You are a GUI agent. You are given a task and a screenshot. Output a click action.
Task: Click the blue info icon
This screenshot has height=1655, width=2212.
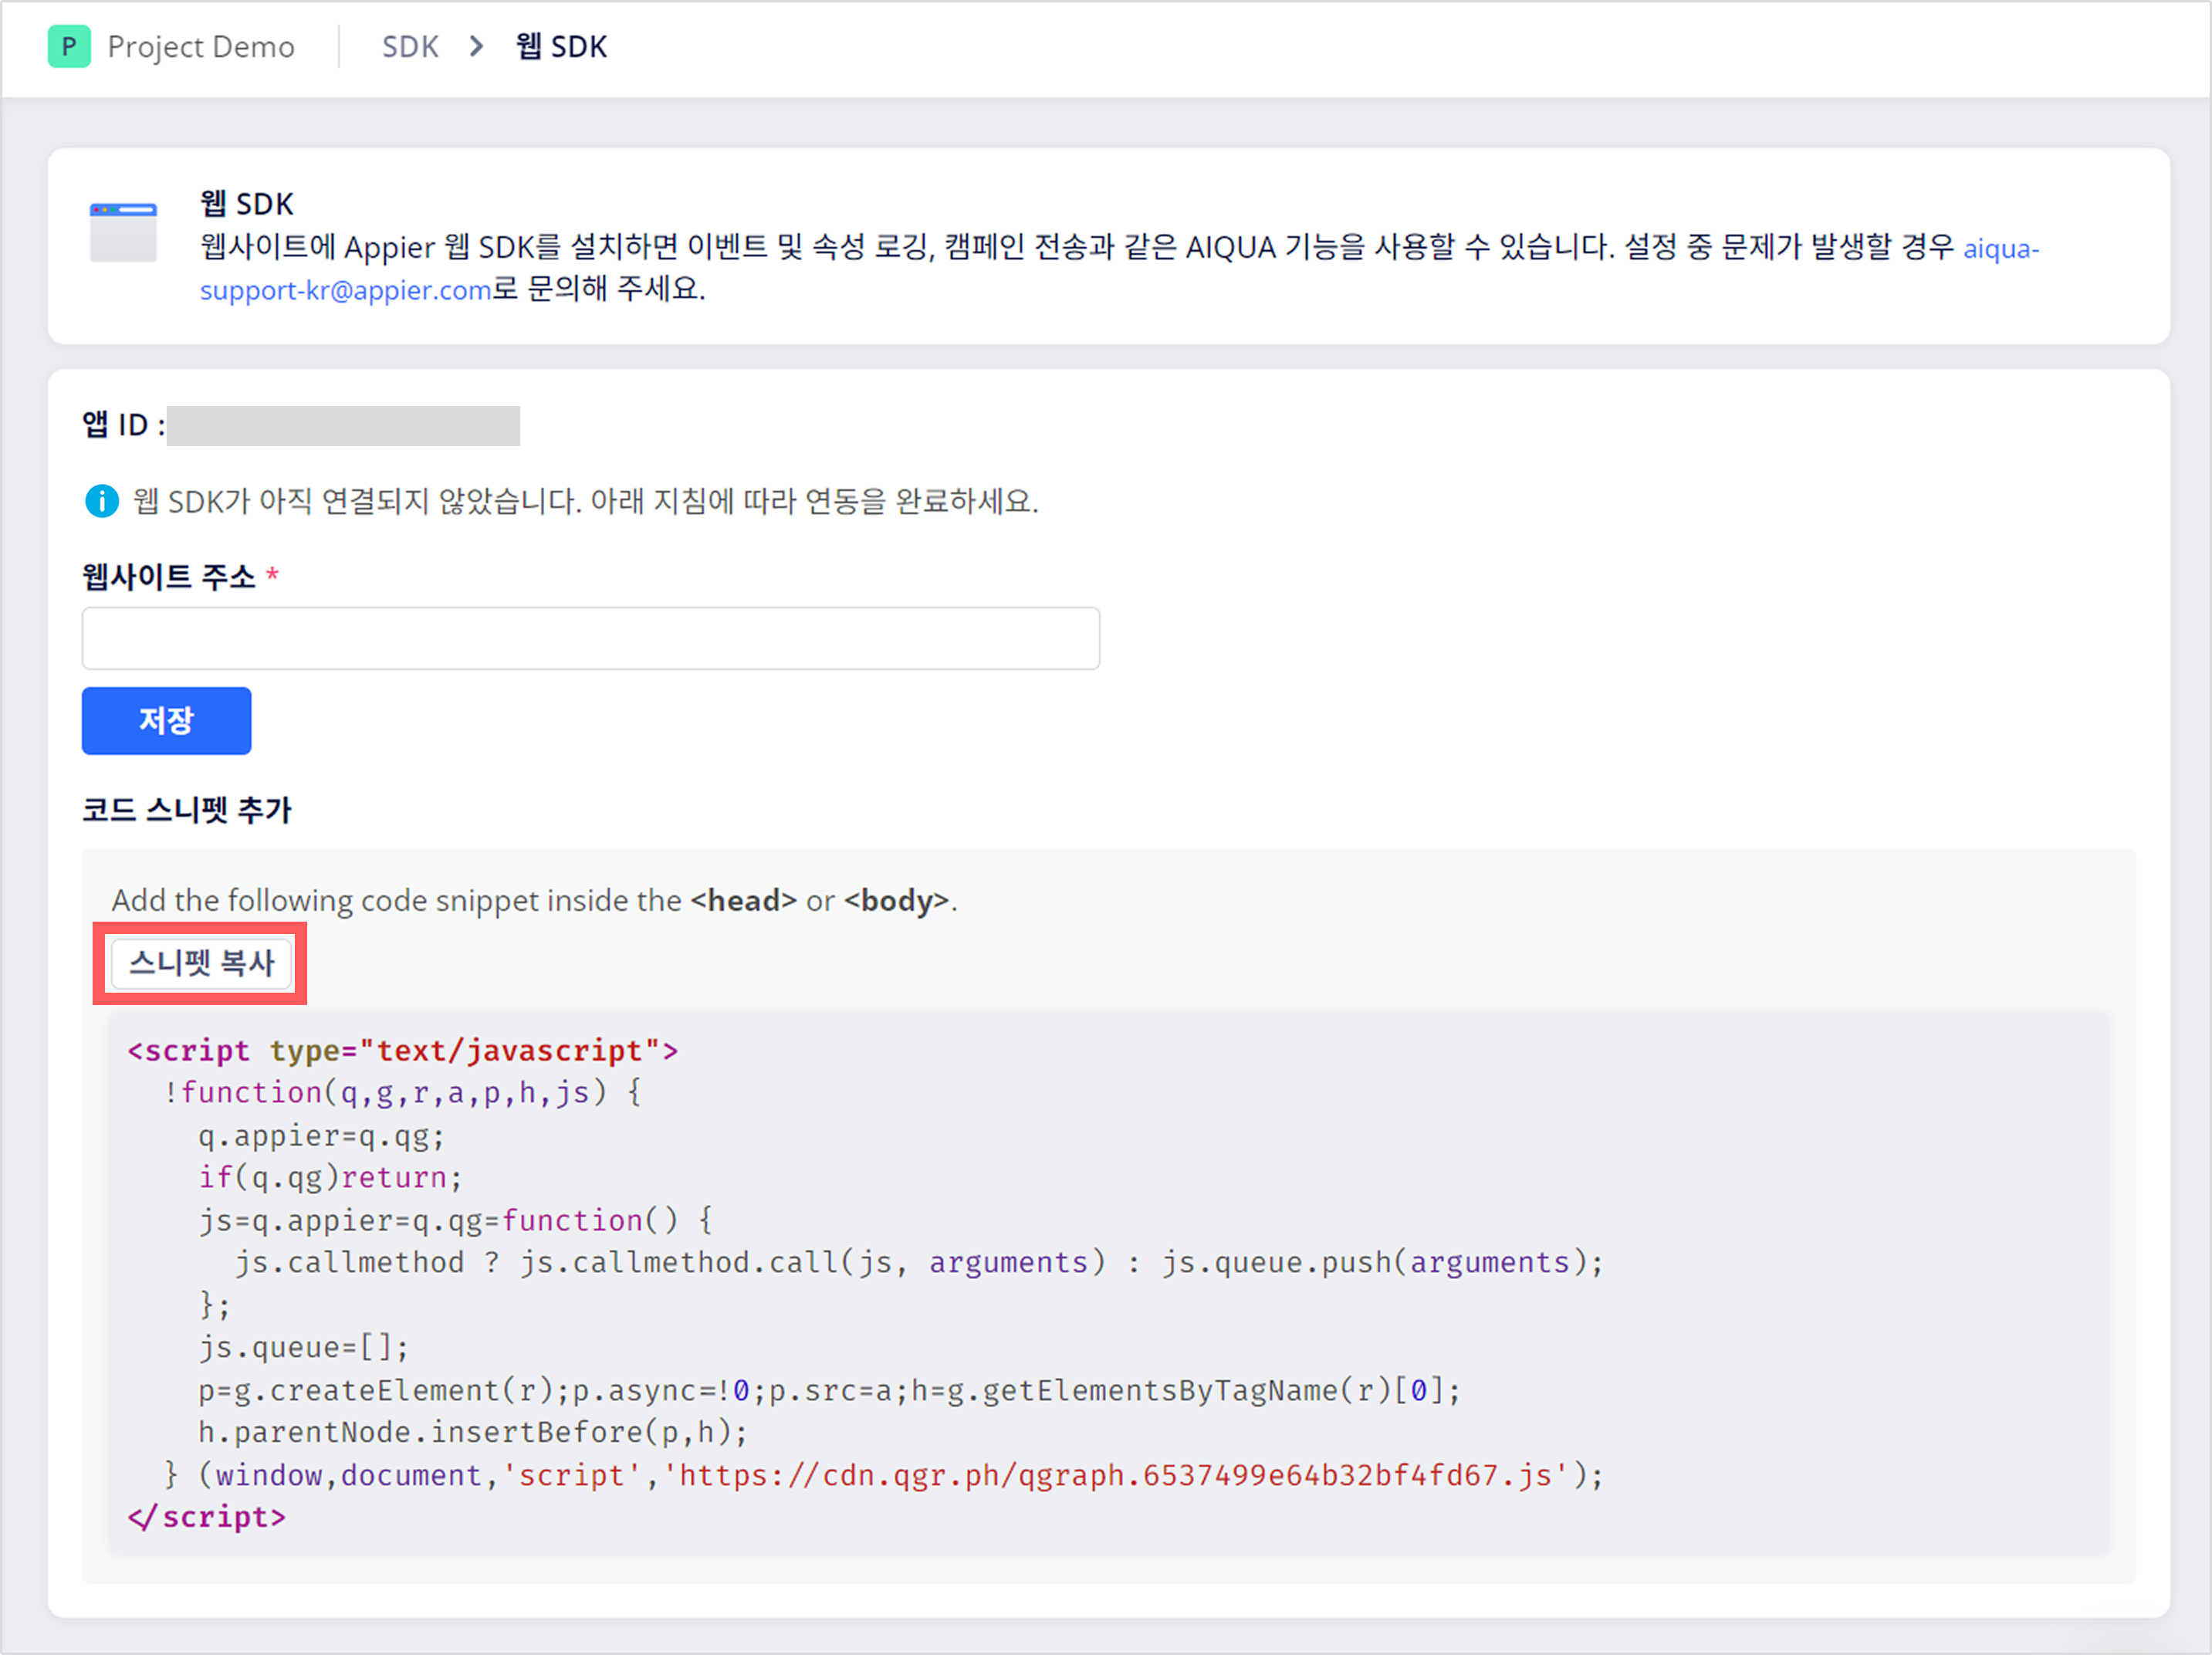(x=102, y=501)
